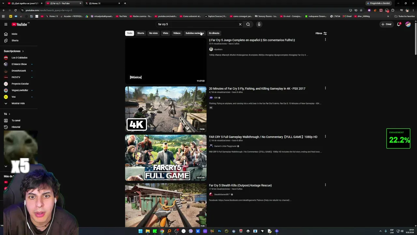The width and height of the screenshot is (417, 235).
Task: Open the elpothers channel avatar
Action: (x=211, y=49)
